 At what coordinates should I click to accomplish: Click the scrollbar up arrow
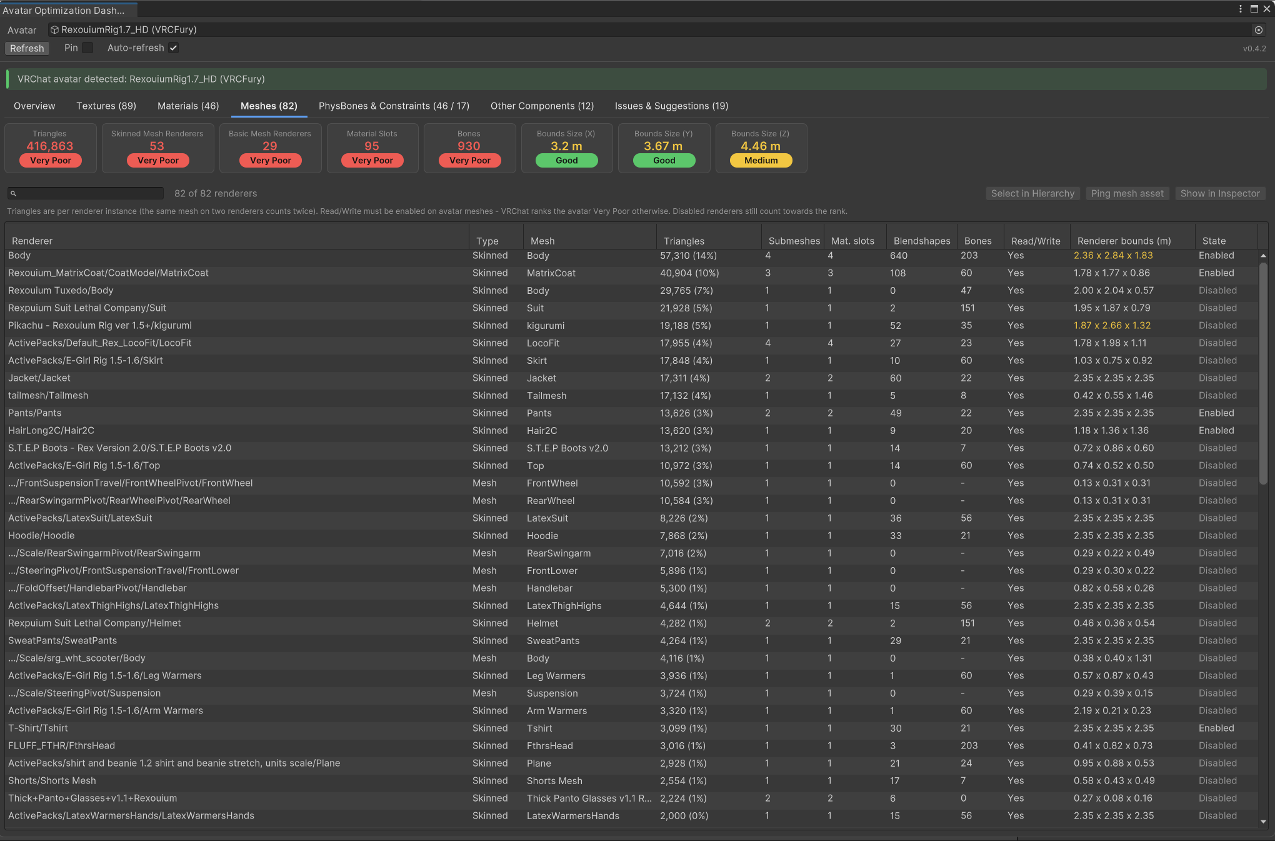(1263, 256)
